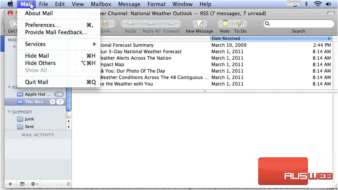Choose Hide Others from the menu

tap(59, 63)
